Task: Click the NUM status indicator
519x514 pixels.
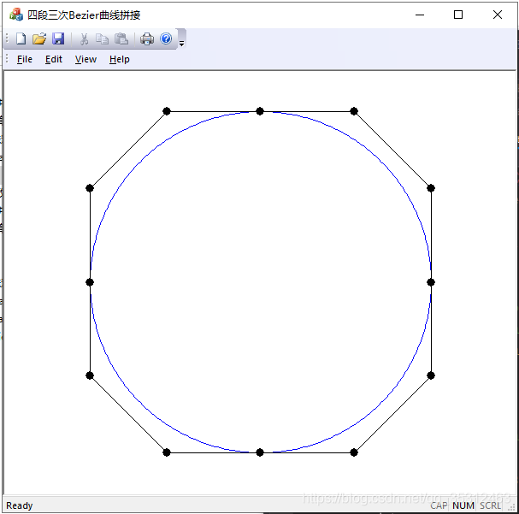Action: 463,505
